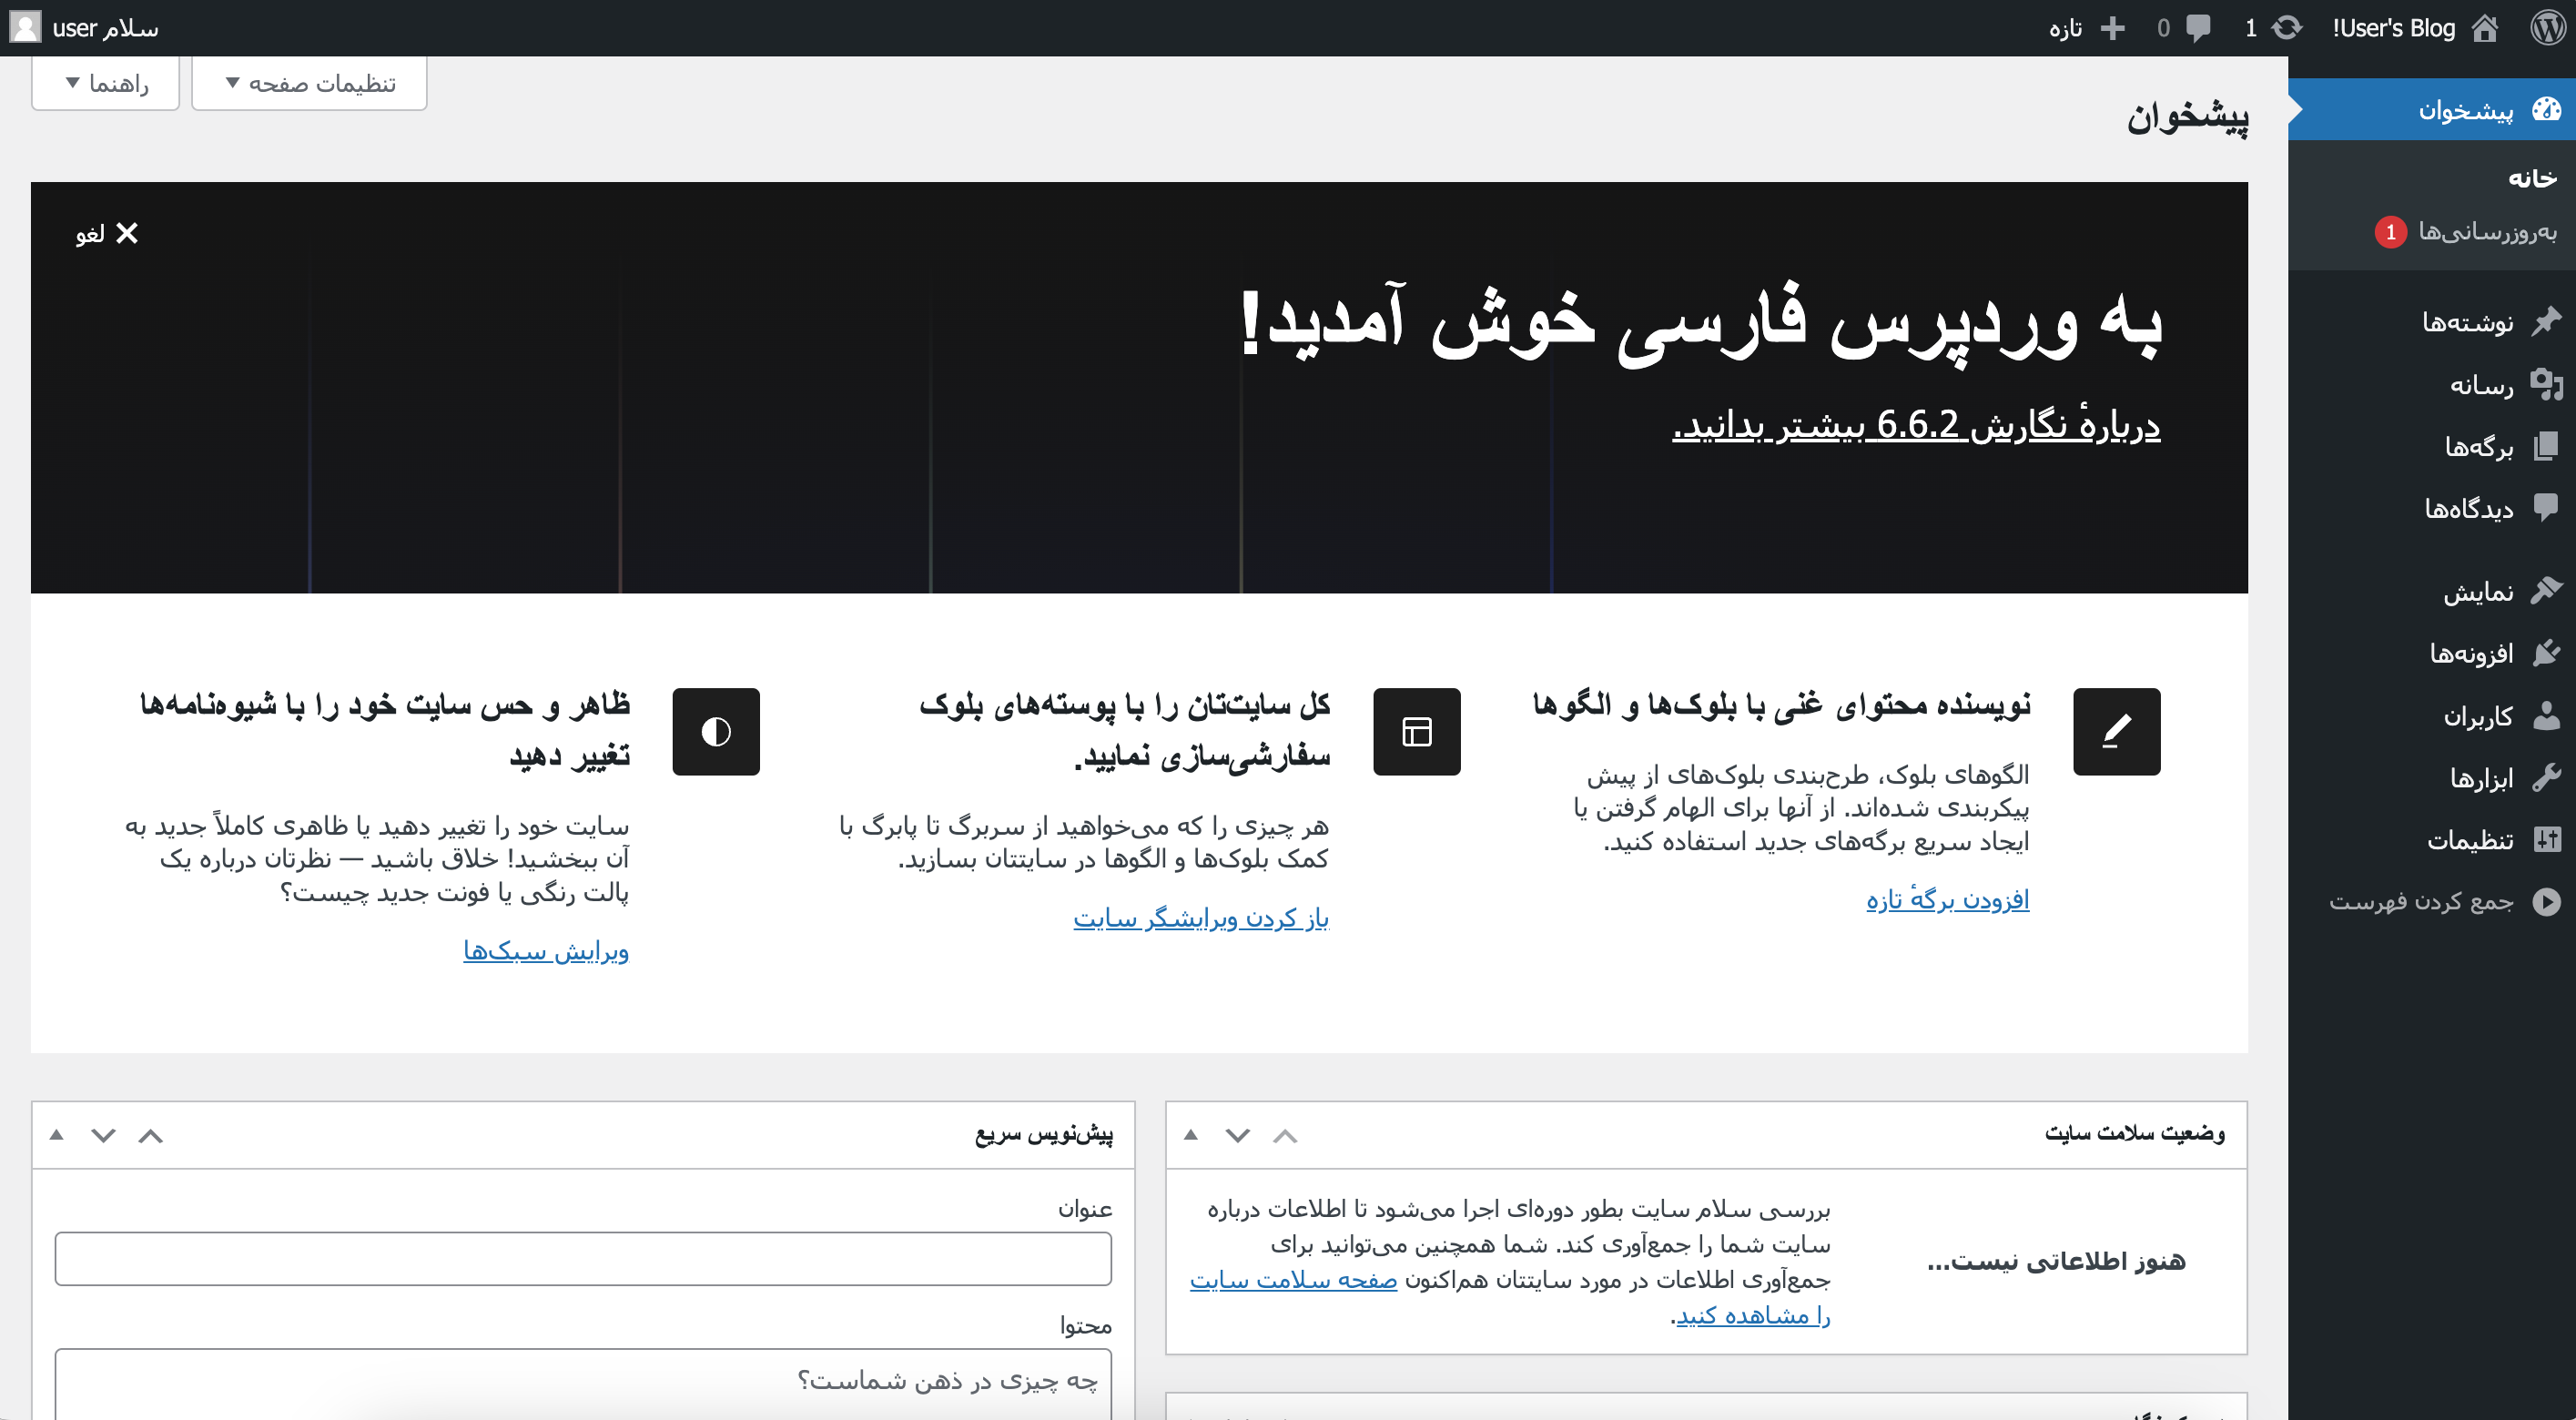Open the user avatar in the top bar
Image resolution: width=2576 pixels, height=1420 pixels.
point(25,27)
